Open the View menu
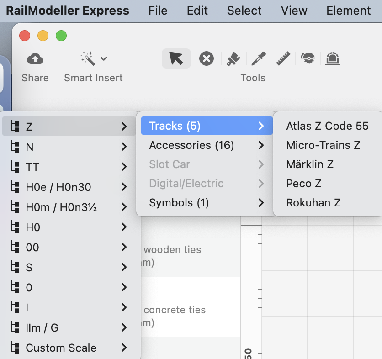The width and height of the screenshot is (382, 359). (x=294, y=11)
